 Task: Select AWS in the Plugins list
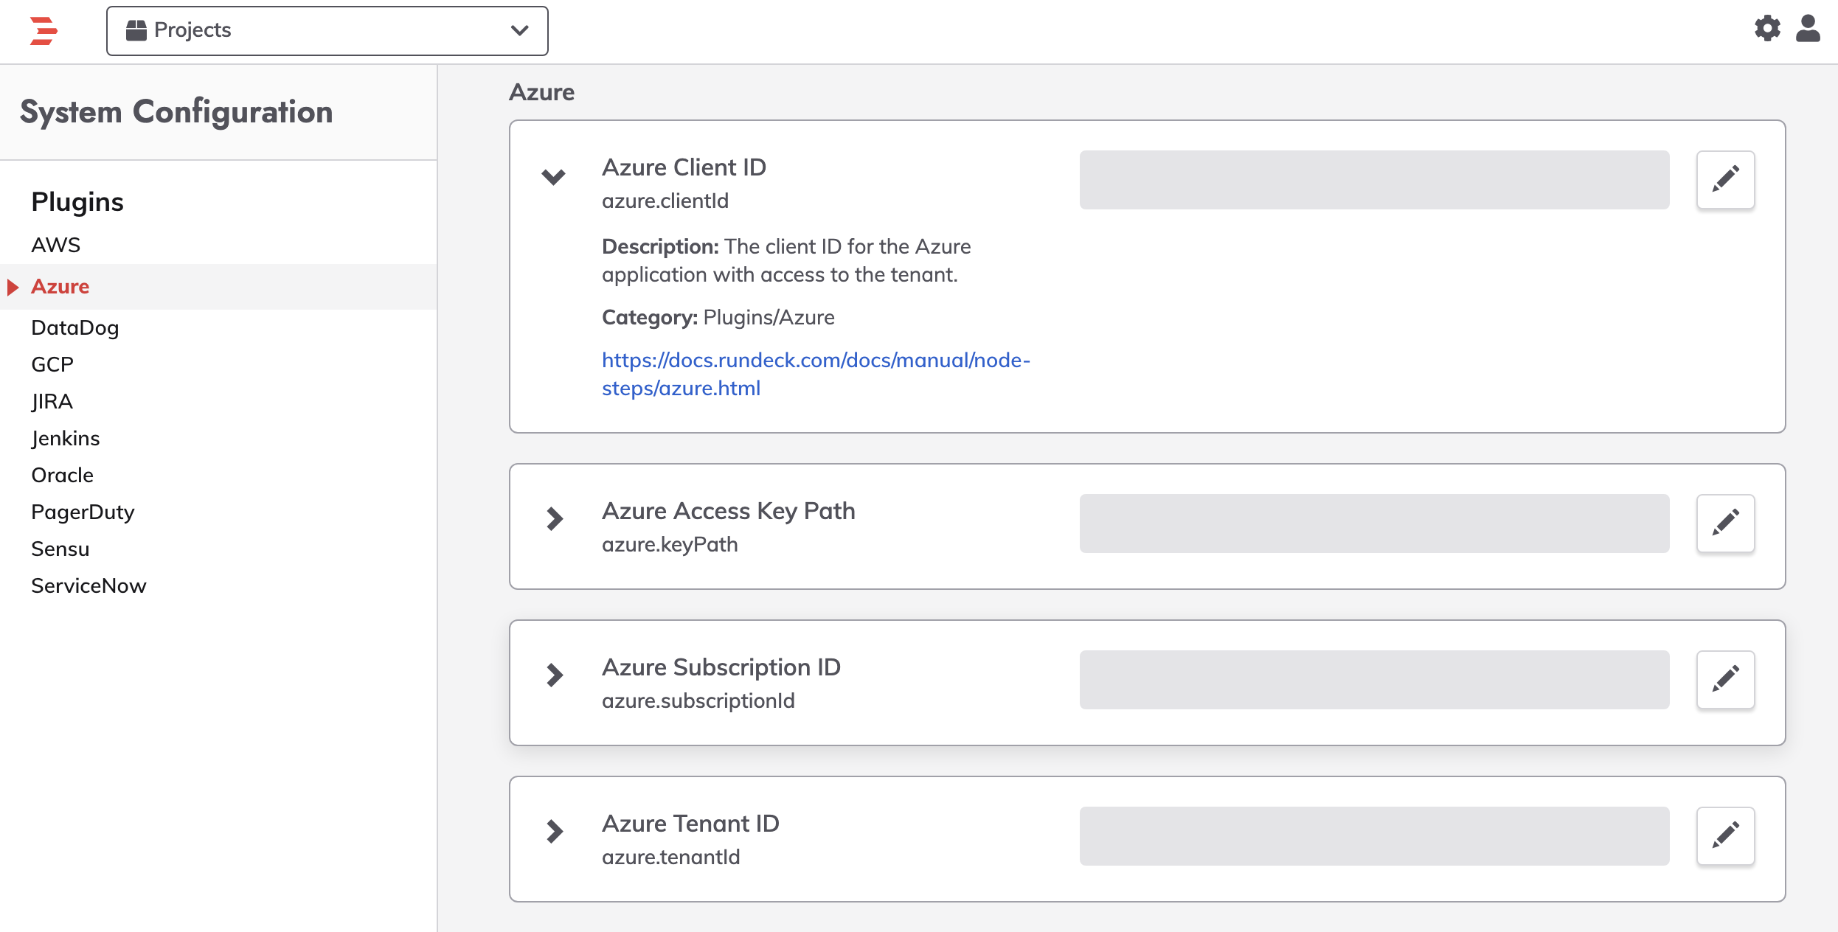pos(55,245)
